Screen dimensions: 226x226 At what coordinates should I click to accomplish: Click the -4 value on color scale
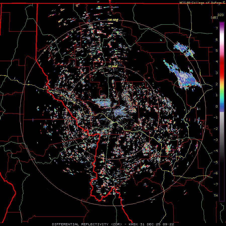point(216,151)
